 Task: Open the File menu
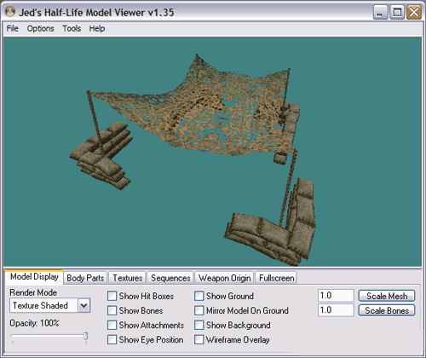coord(12,28)
